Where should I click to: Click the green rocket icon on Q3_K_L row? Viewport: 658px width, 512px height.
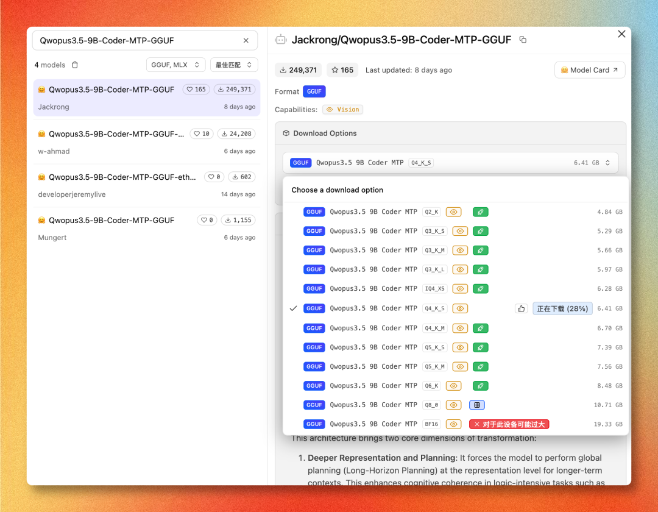481,269
